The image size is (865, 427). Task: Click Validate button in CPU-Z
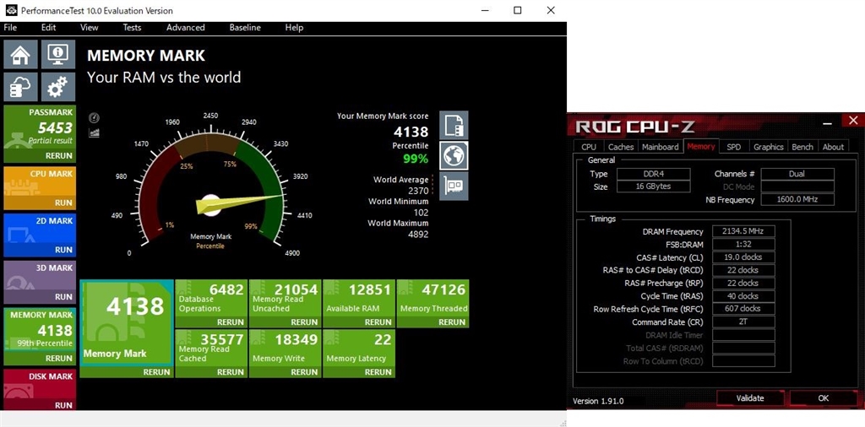click(750, 397)
